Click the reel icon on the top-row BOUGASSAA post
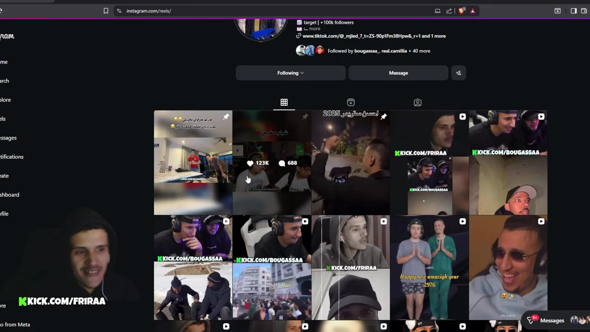590x332 pixels. (x=541, y=117)
